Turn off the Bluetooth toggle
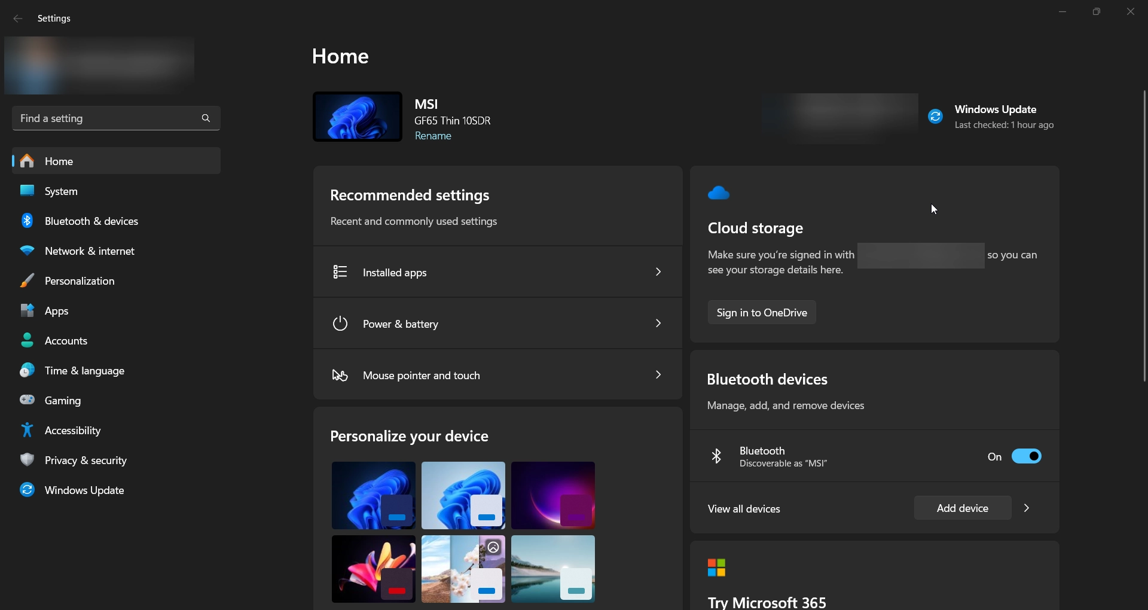The width and height of the screenshot is (1148, 610). pyautogui.click(x=1027, y=456)
